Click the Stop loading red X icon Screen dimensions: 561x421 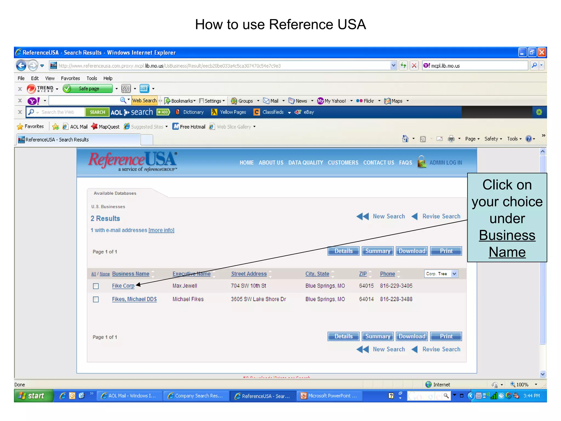(414, 66)
